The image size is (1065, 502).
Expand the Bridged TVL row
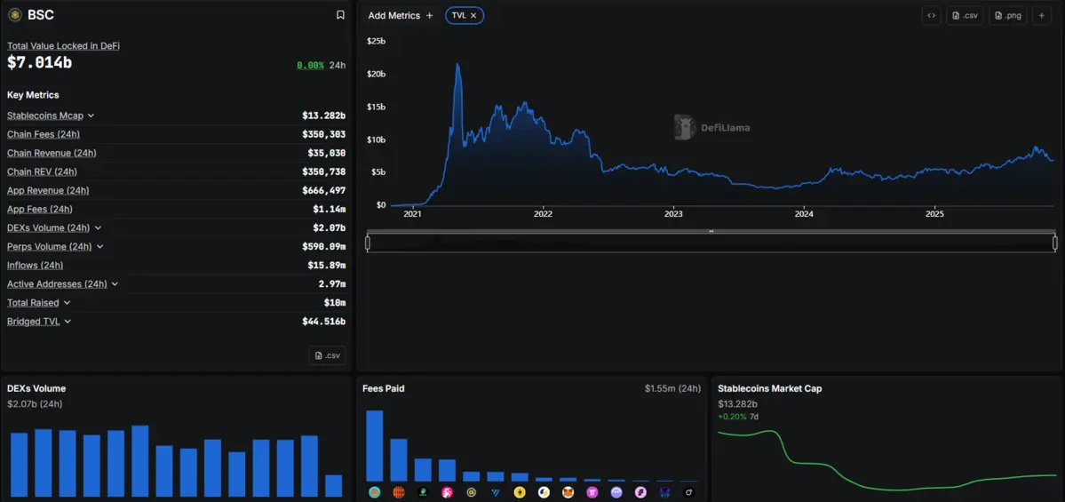coord(68,322)
